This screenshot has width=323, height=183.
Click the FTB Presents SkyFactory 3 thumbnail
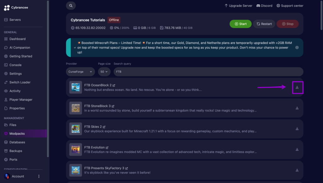coord(76,170)
